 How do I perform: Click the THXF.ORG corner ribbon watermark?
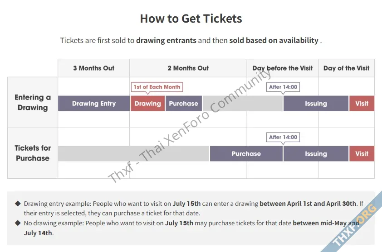pos(354,225)
